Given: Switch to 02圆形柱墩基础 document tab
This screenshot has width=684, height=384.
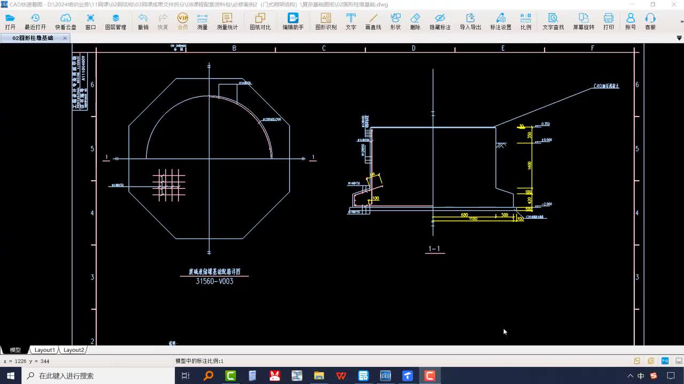Looking at the screenshot, I should (33, 38).
